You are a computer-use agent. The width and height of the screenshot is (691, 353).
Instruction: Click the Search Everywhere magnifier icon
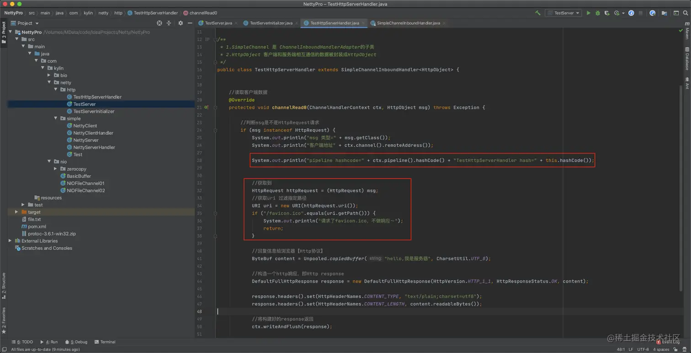pyautogui.click(x=686, y=13)
